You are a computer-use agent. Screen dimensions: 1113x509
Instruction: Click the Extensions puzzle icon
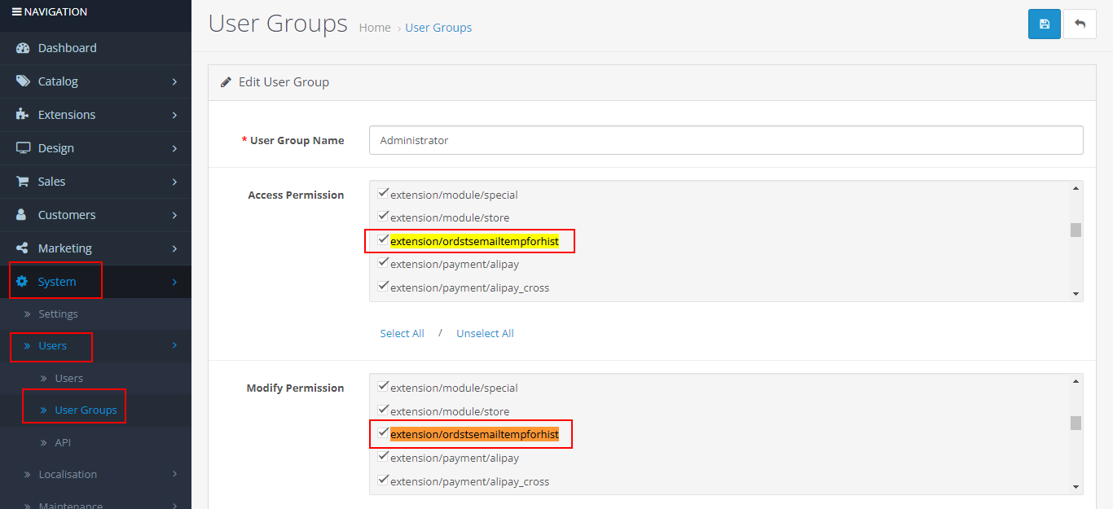pyautogui.click(x=22, y=114)
